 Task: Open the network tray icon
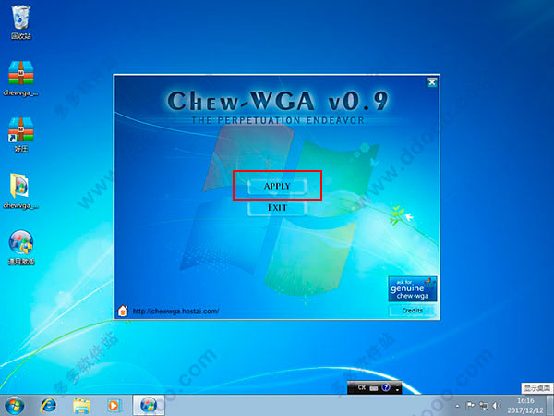[483, 406]
